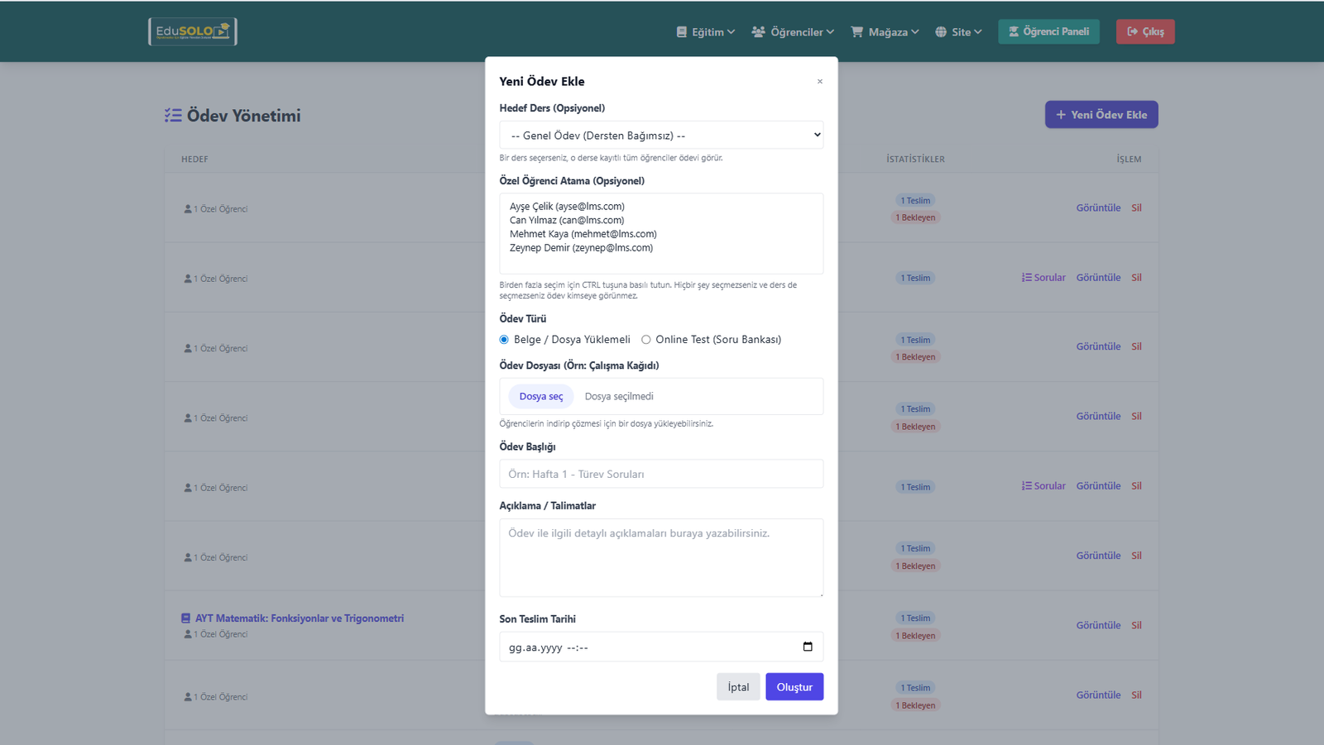Click the Site globe icon
The image size is (1324, 745).
point(941,32)
